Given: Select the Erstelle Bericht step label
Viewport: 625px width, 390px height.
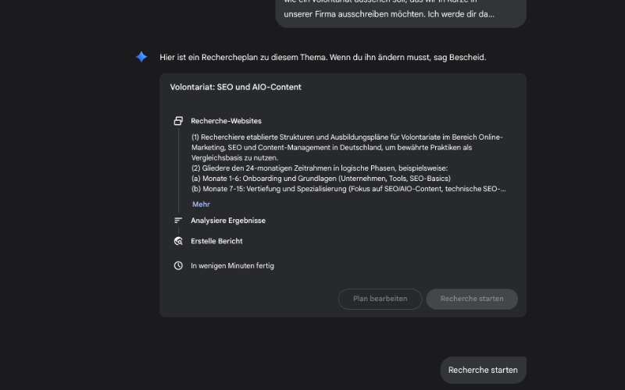Looking at the screenshot, I should point(216,242).
